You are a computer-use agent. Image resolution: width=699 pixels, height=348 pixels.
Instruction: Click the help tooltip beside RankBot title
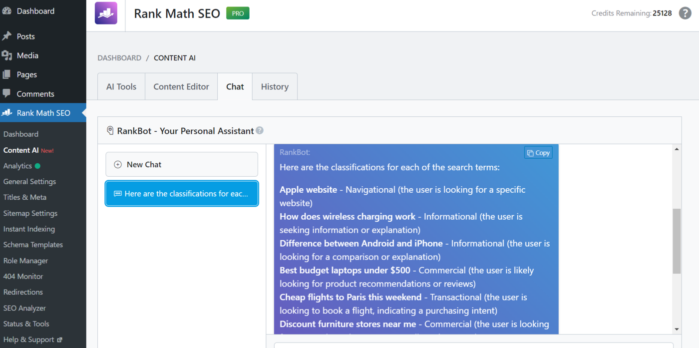click(260, 131)
